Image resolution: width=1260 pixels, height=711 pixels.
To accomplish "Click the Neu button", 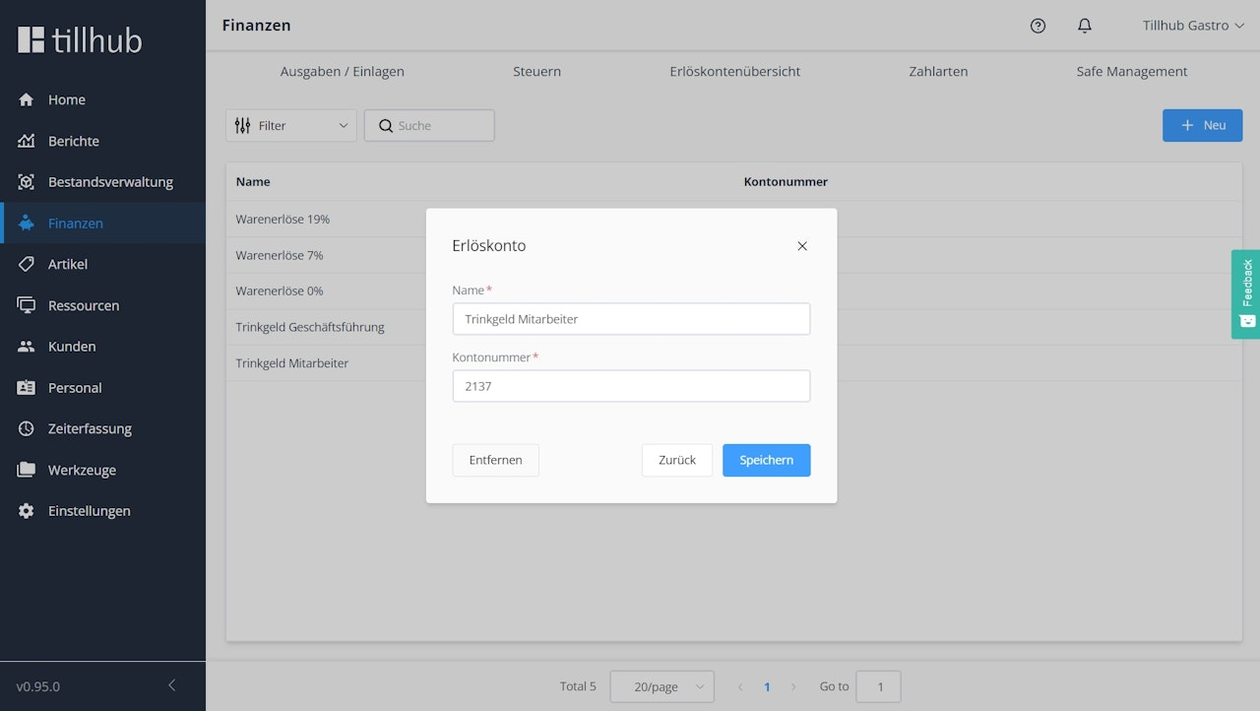I will coord(1203,125).
